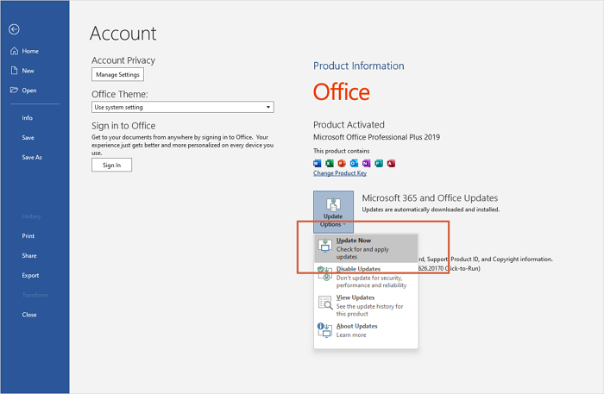Choose View Updates menu entry
The height and width of the screenshot is (394, 604).
366,305
